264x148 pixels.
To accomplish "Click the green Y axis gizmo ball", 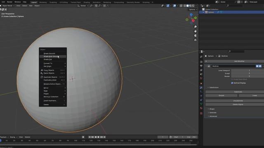I will pyautogui.click(x=196, y=18).
